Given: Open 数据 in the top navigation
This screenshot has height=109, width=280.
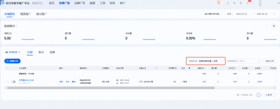Looking at the screenshot, I should point(93,3).
